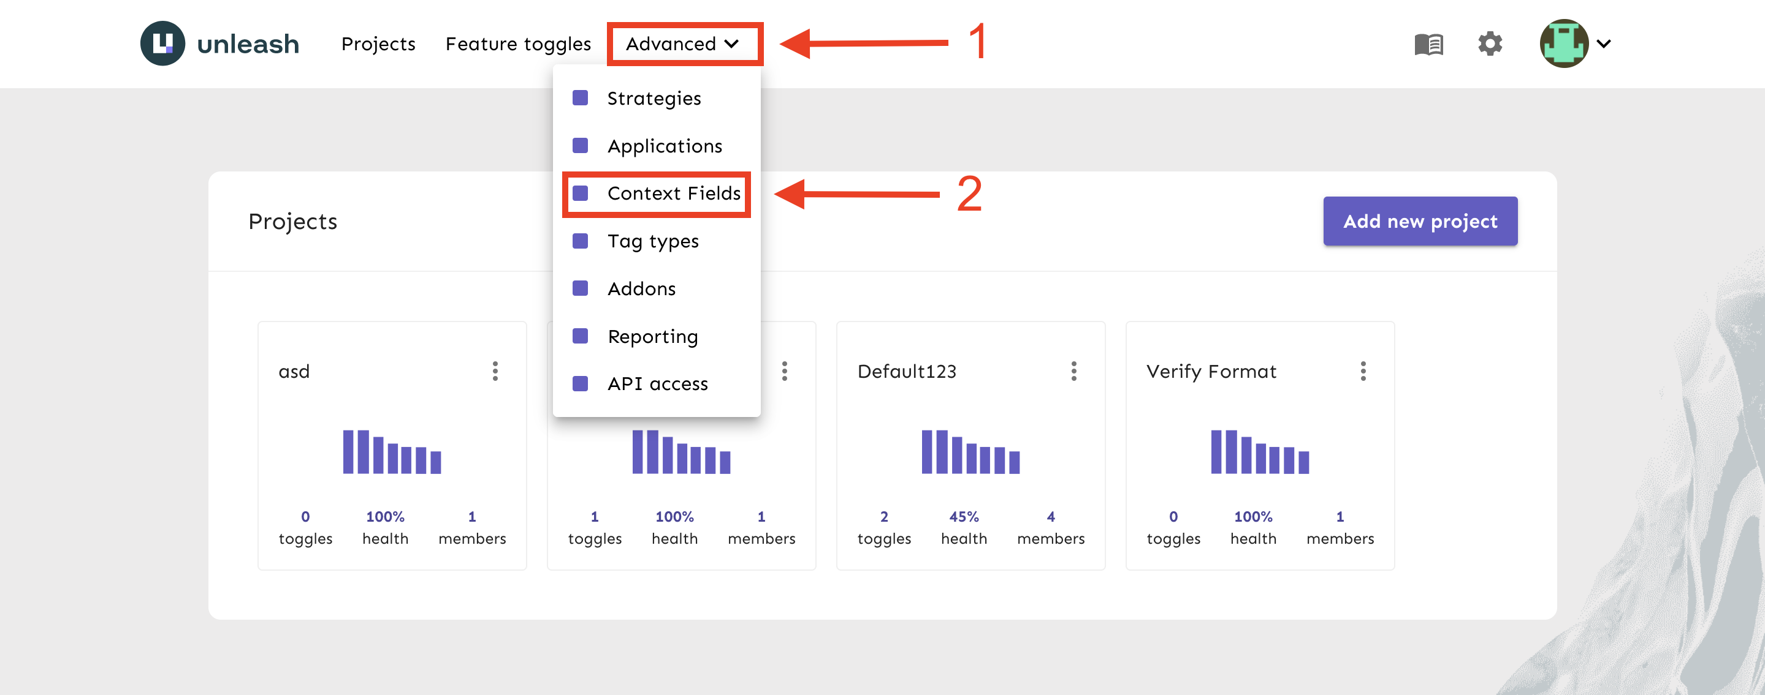
Task: Open three-dot menu on Verify Format project
Action: point(1363,372)
